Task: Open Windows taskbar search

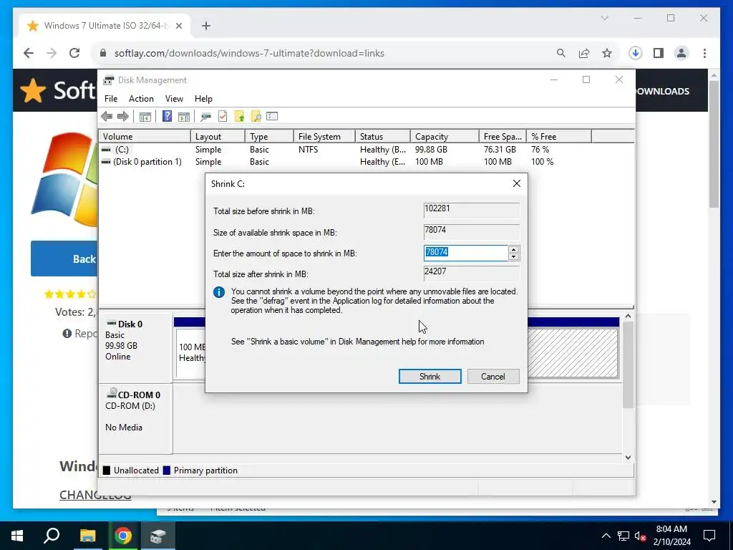Action: (52, 536)
